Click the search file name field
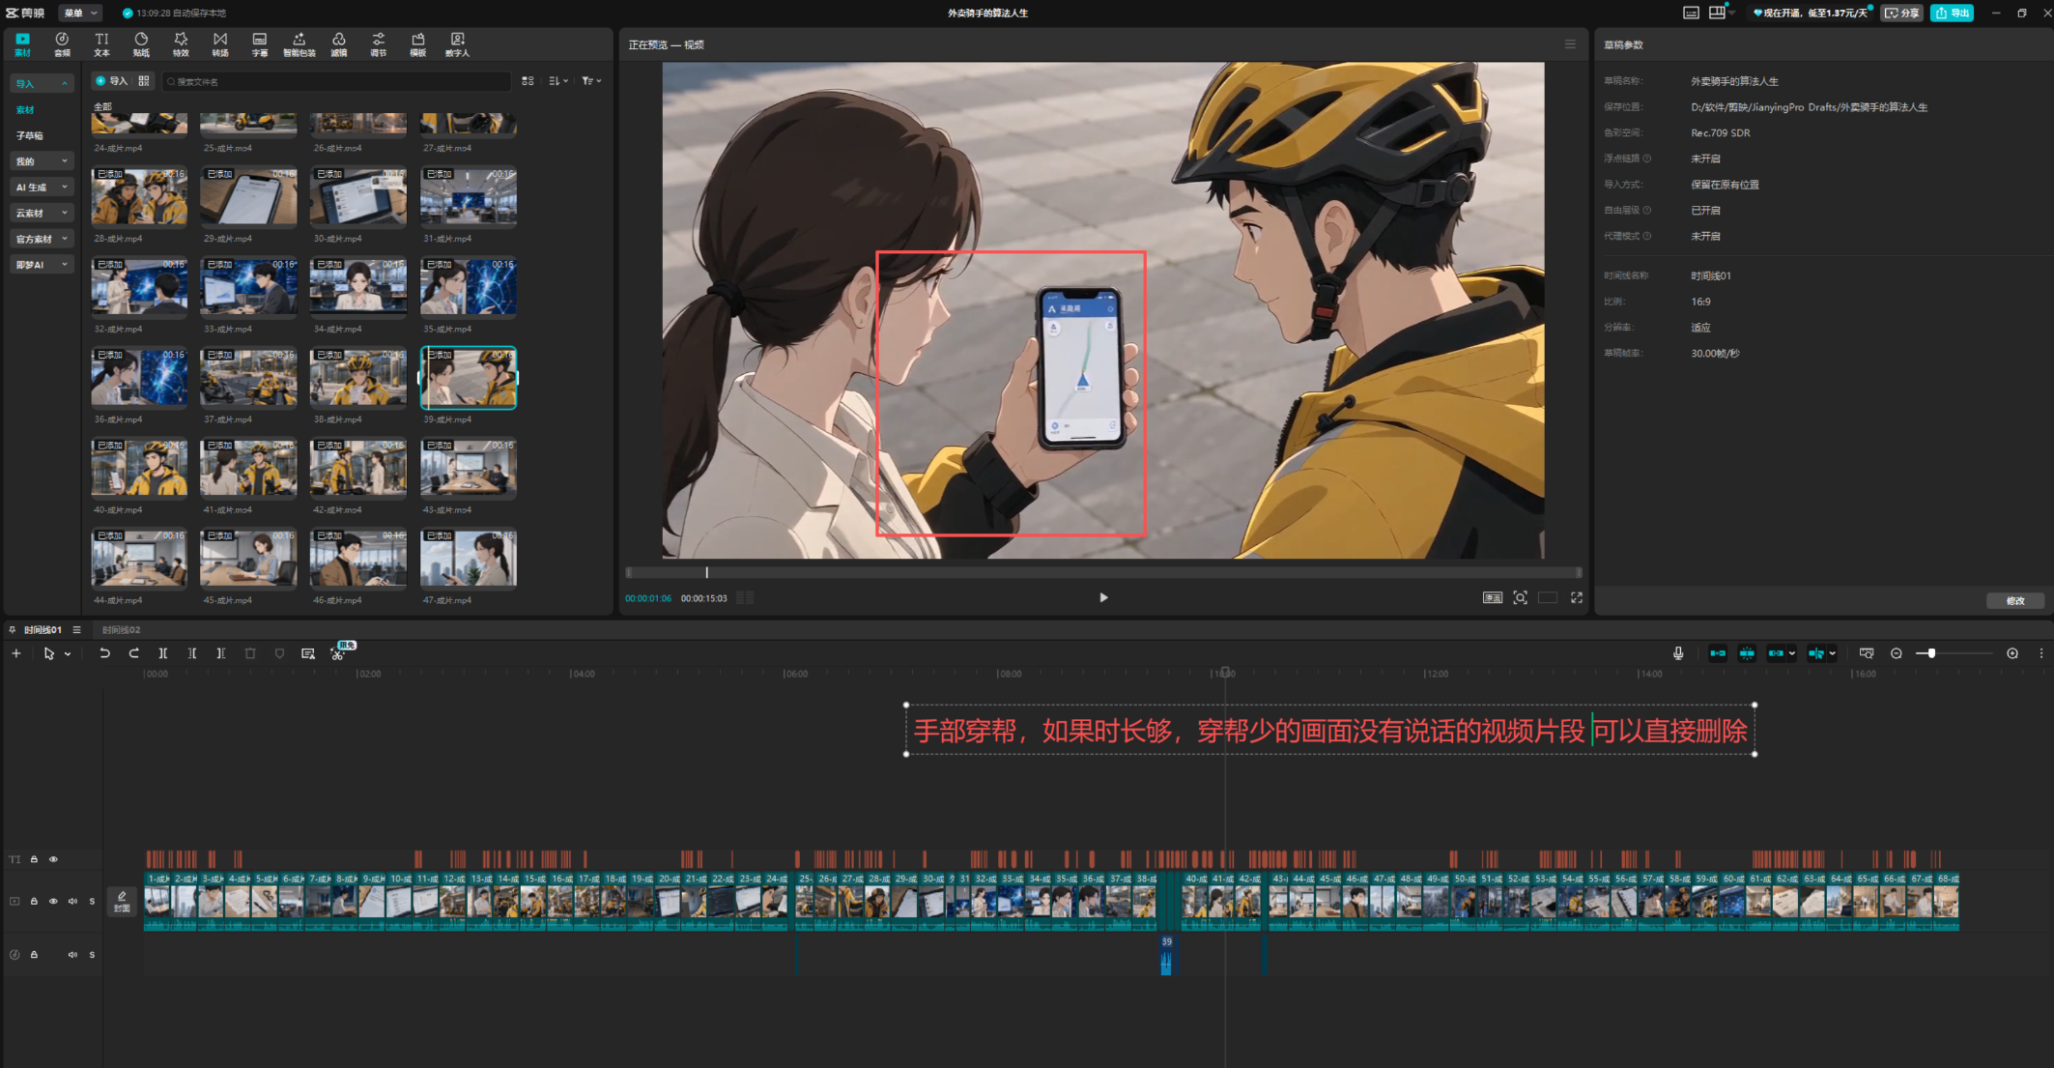Viewport: 2054px width, 1068px height. pos(336,81)
